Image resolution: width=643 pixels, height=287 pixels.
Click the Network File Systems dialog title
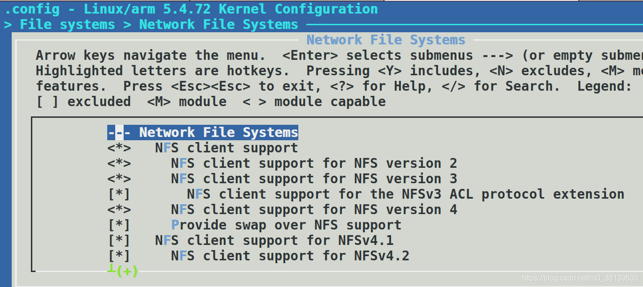coord(386,40)
